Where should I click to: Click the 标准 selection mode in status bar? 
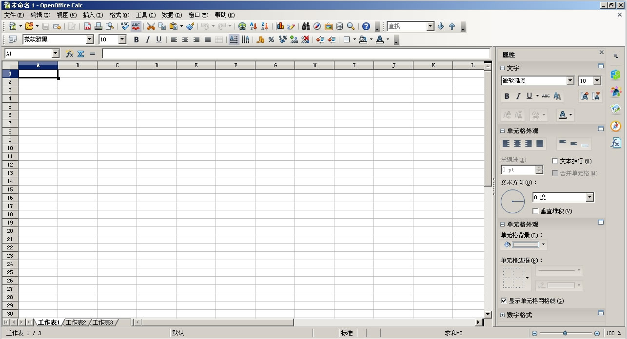coord(347,333)
